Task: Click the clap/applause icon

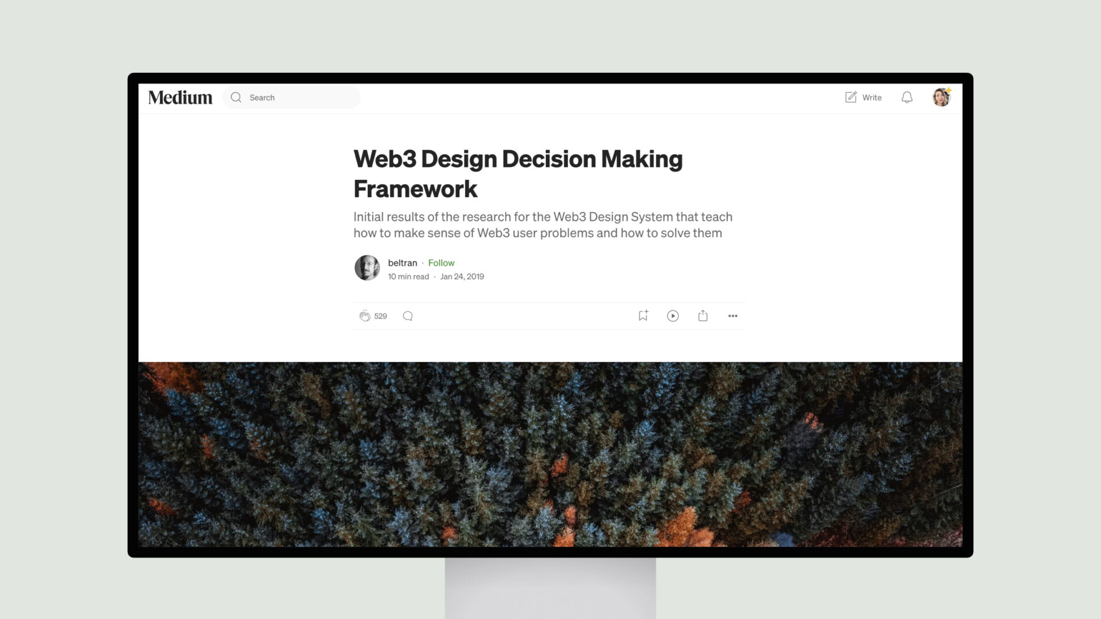Action: pos(365,315)
